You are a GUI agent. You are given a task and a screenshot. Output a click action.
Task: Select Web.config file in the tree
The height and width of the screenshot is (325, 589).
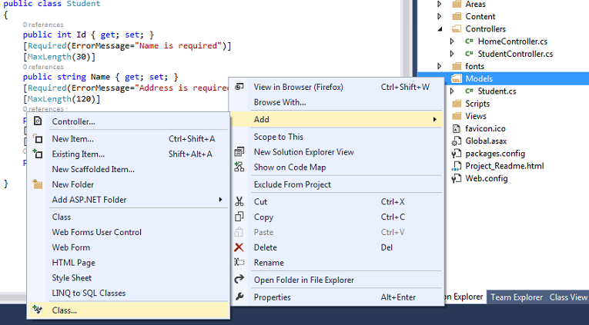tap(487, 178)
